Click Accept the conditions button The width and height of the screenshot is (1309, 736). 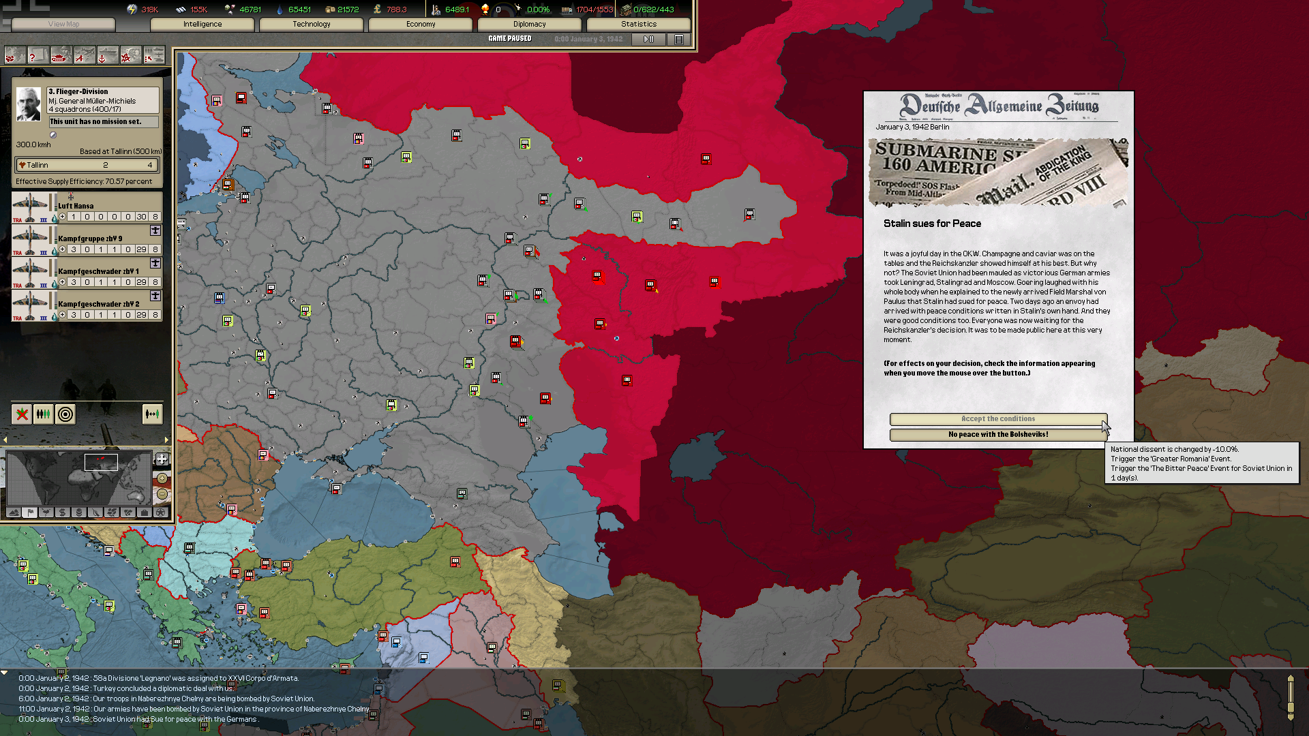coord(997,419)
